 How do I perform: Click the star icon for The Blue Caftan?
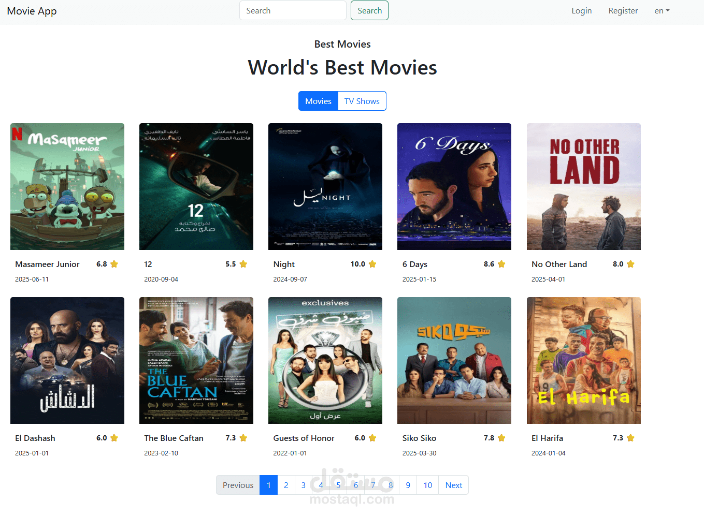point(243,438)
